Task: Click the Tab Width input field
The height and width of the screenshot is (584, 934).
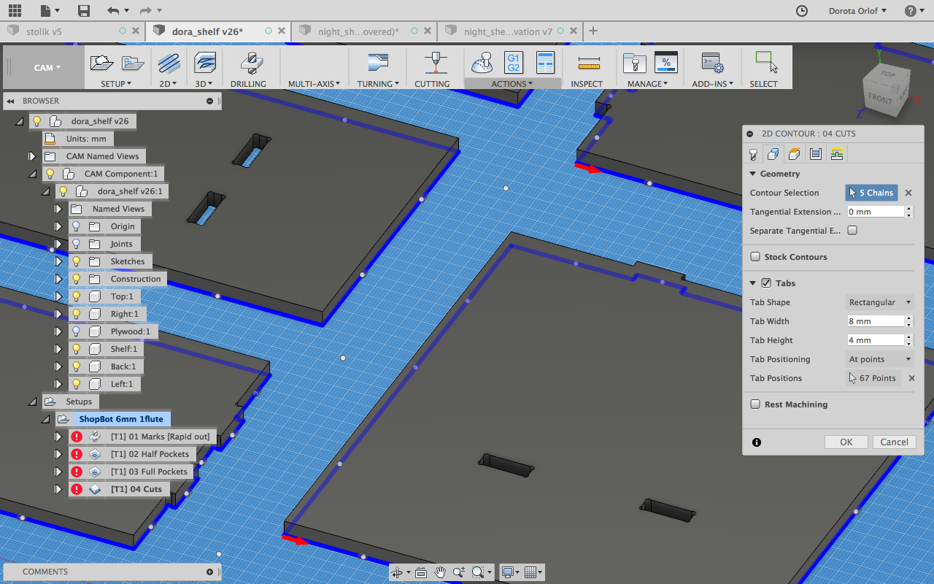Action: [x=876, y=321]
